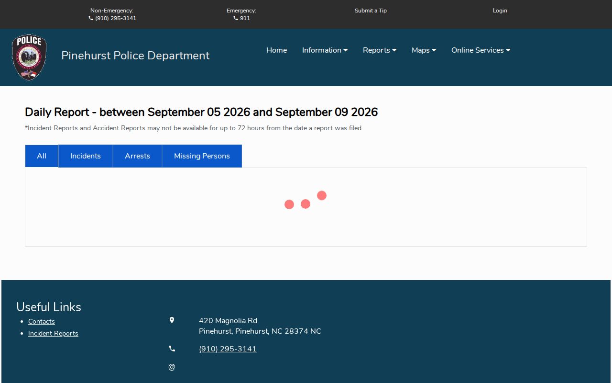
Task: Expand the Information dropdown menu
Action: point(325,50)
